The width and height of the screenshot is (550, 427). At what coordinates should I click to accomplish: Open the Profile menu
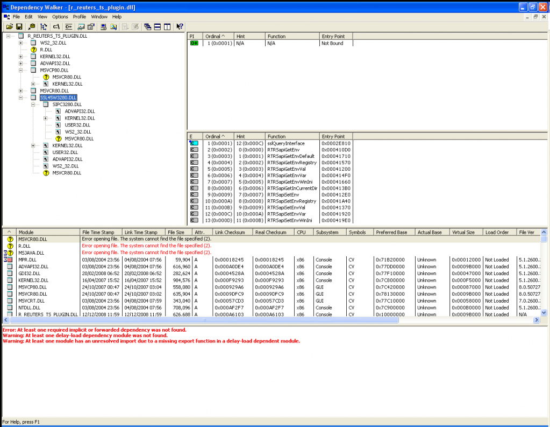[x=79, y=17]
